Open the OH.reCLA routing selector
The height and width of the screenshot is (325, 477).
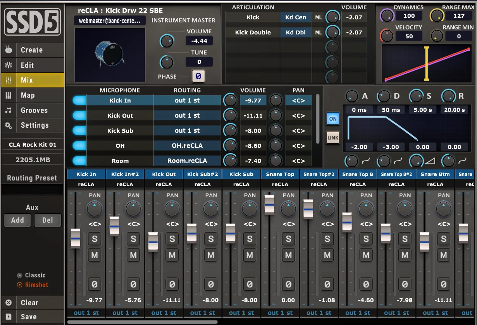tap(187, 146)
